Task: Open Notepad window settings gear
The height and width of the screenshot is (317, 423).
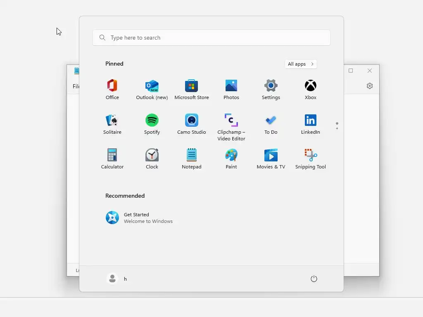Action: click(370, 86)
